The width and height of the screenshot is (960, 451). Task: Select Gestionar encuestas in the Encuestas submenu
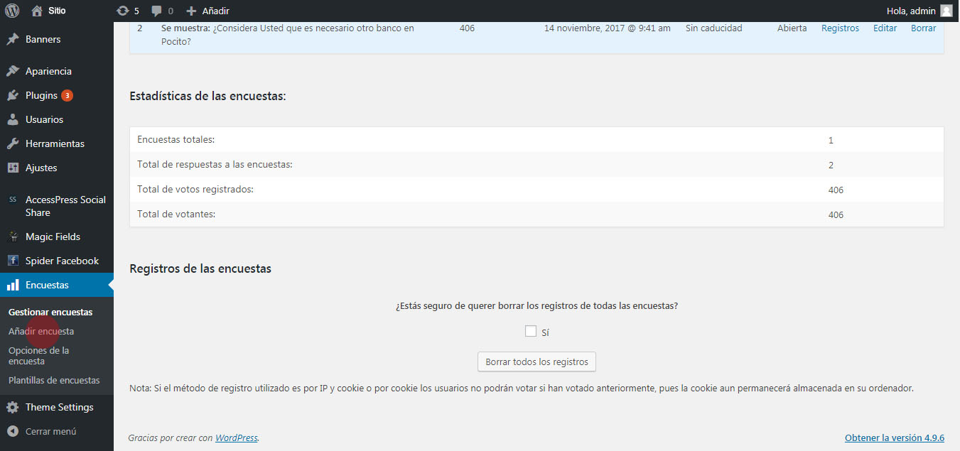[x=50, y=311]
